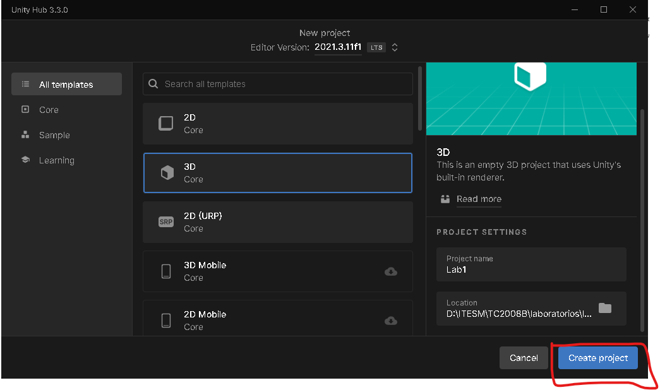The image size is (660, 390).
Task: Show the Sample templates category
Action: [54, 135]
